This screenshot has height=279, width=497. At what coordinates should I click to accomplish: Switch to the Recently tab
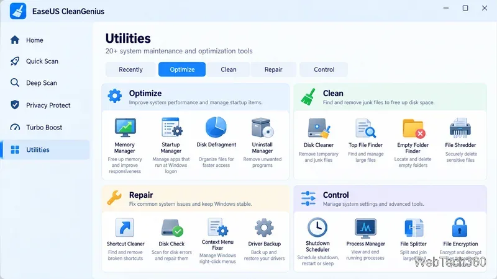click(130, 69)
